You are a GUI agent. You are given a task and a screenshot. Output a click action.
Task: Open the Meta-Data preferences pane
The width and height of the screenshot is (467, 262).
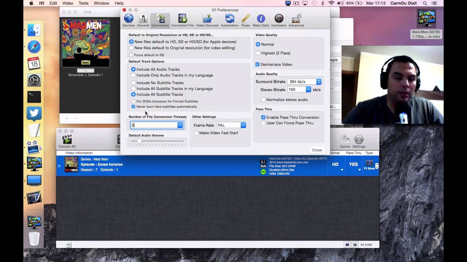[x=261, y=20]
